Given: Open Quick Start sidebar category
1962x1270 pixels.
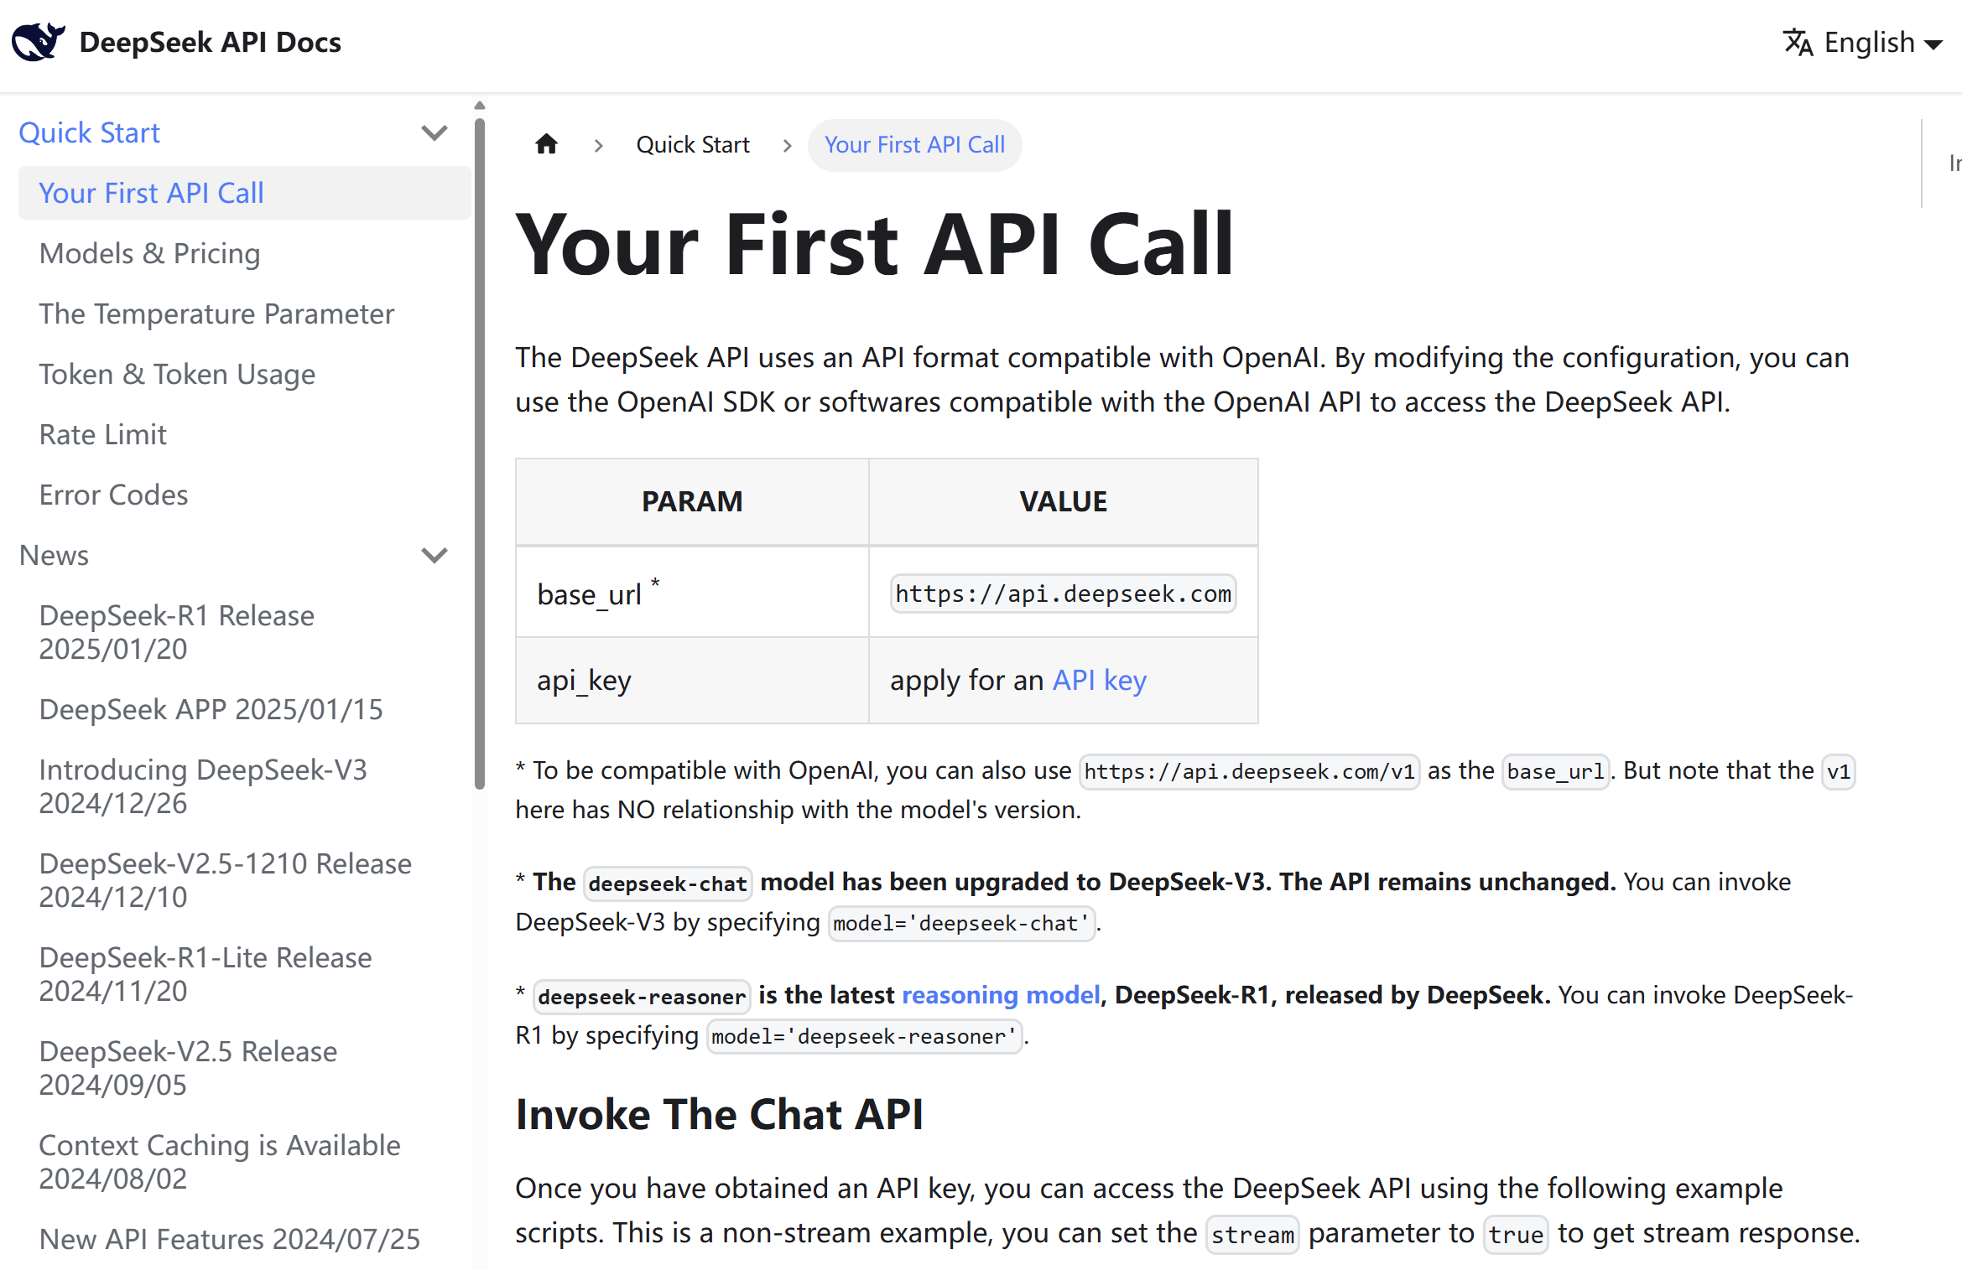Looking at the screenshot, I should coord(90,132).
